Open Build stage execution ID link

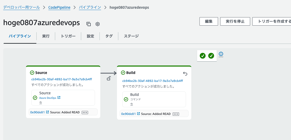153,81
